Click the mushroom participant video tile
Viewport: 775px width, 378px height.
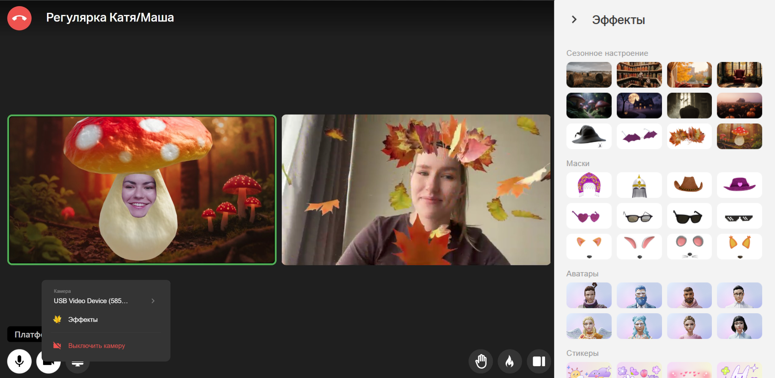142,190
